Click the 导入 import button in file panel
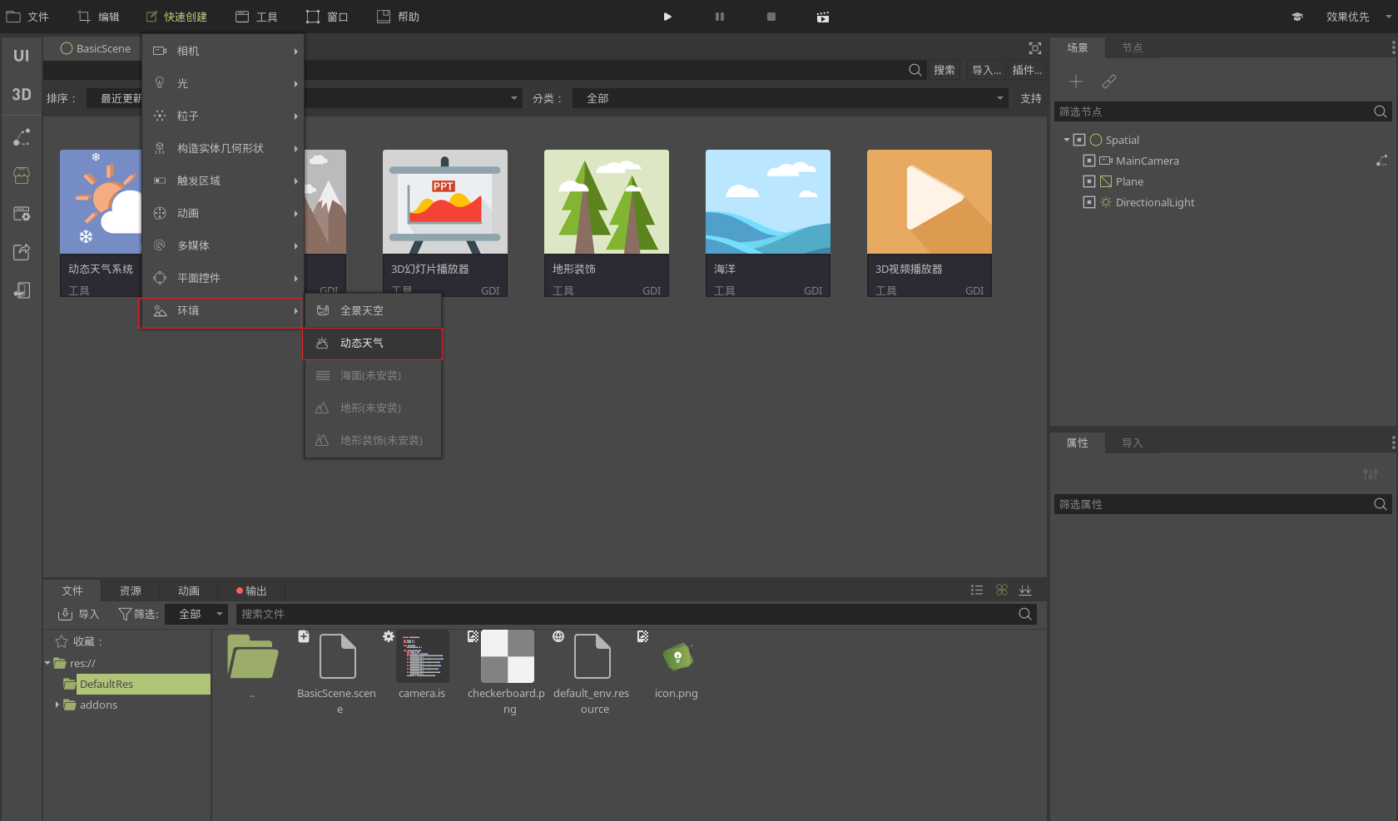This screenshot has width=1398, height=821. click(x=79, y=614)
